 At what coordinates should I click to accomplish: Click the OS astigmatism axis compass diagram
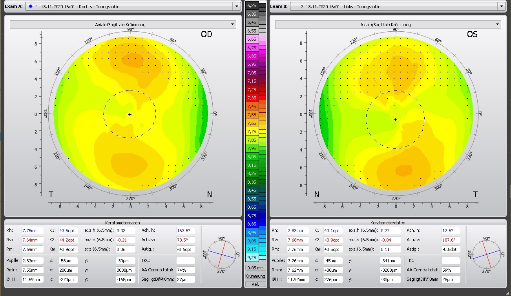487,254
